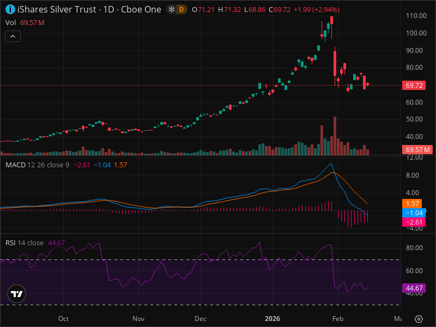Click the purple 44.67 RSI value tag
The height and width of the screenshot is (327, 436).
pos(414,288)
